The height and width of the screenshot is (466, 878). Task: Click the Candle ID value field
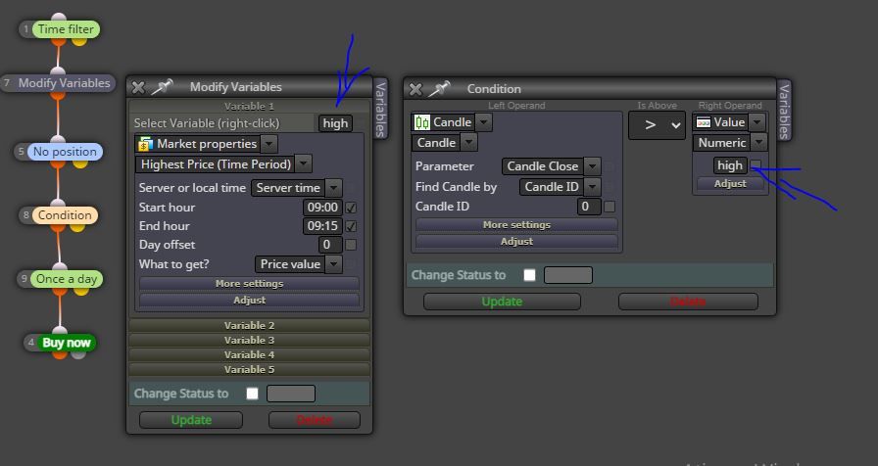click(589, 207)
